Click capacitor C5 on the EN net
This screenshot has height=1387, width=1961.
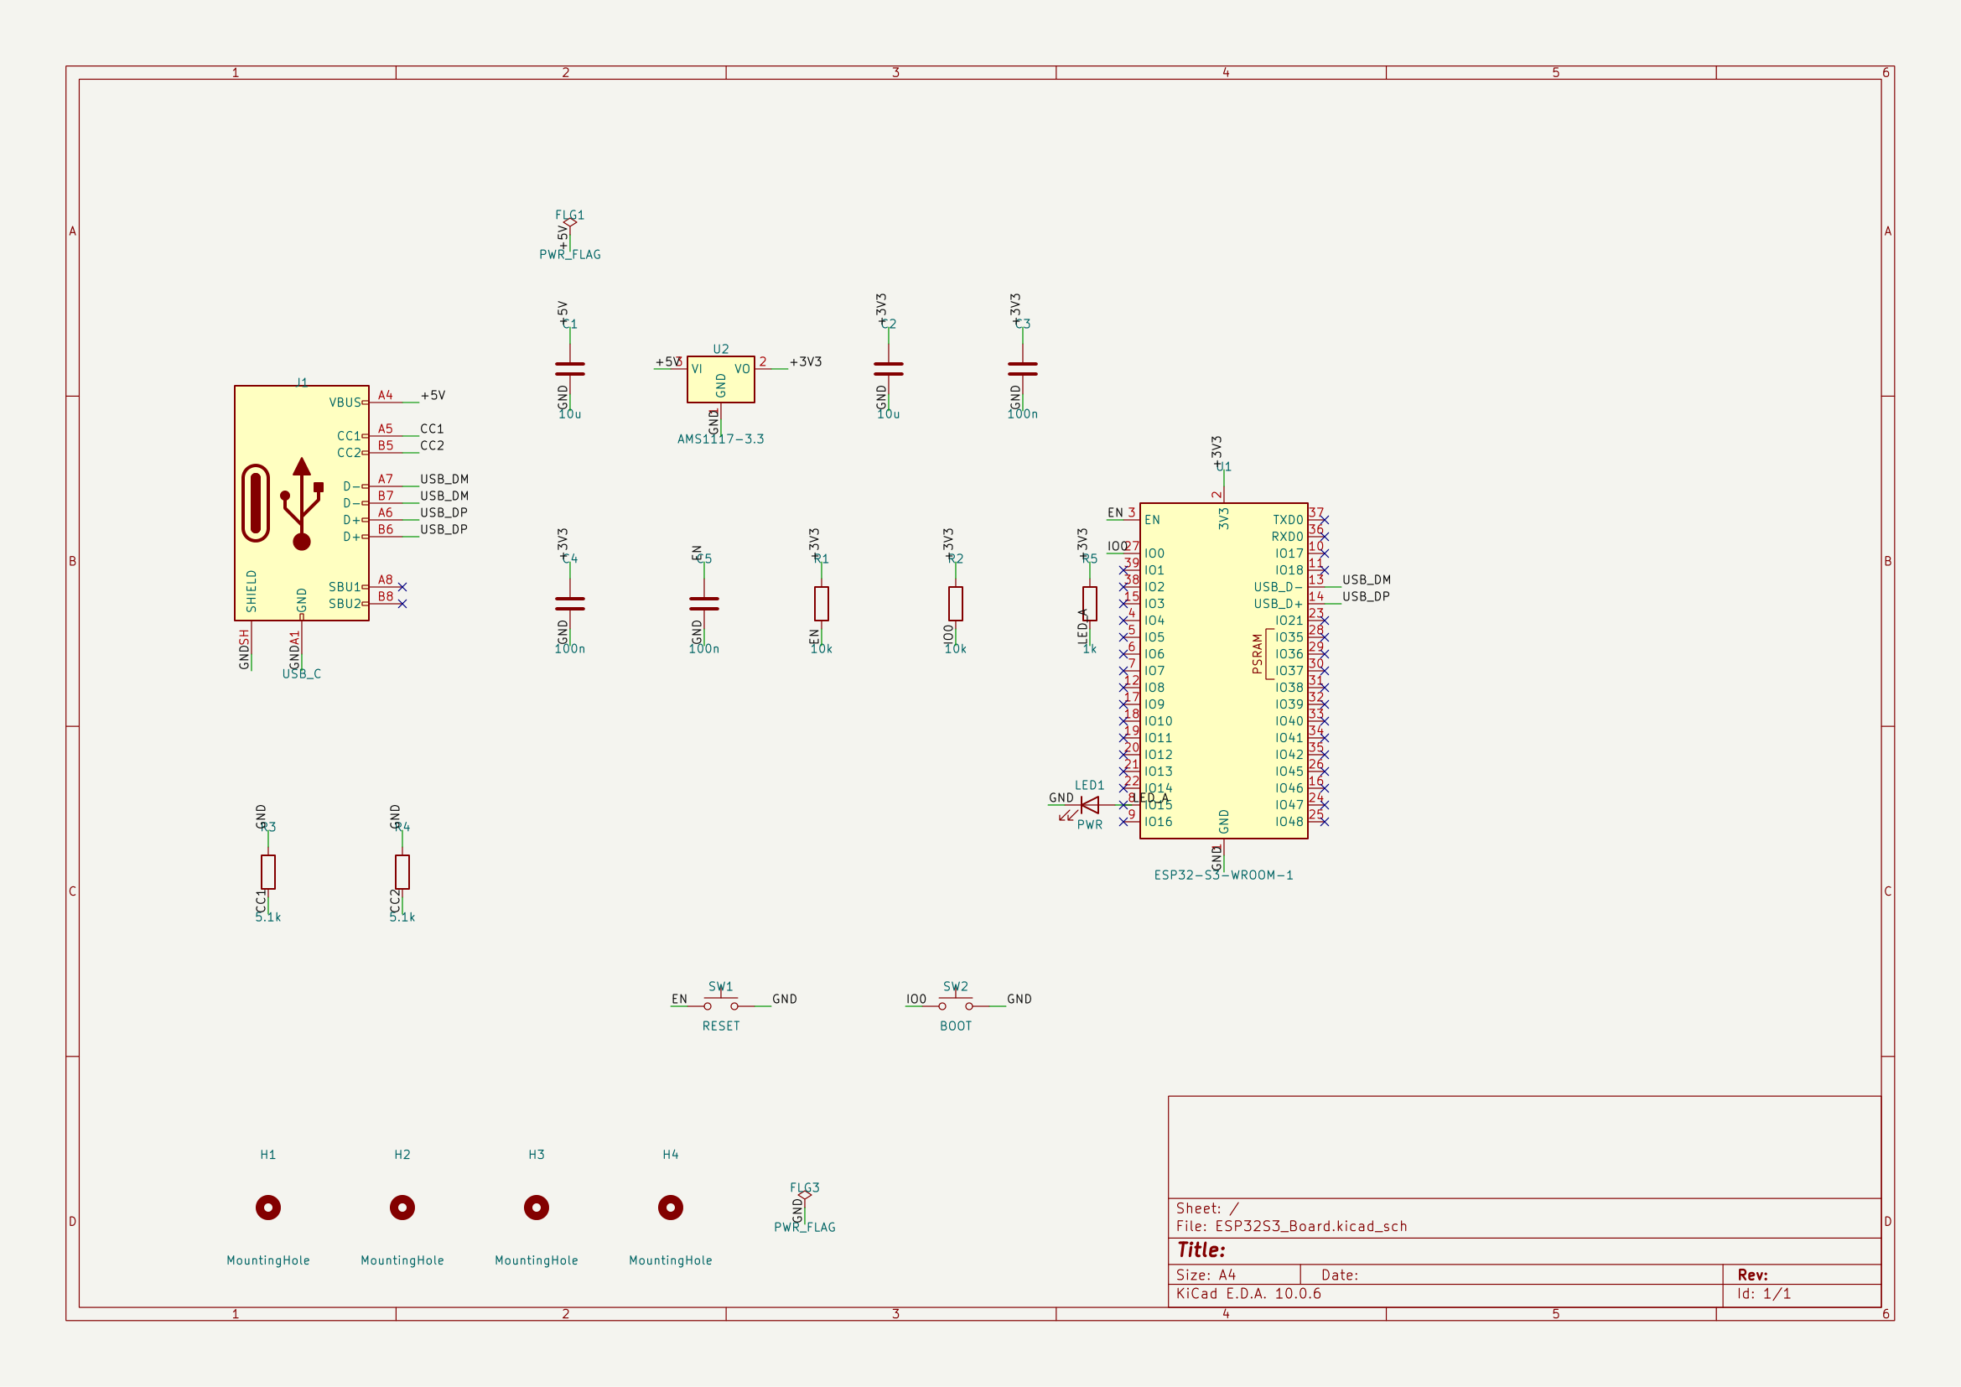point(703,604)
